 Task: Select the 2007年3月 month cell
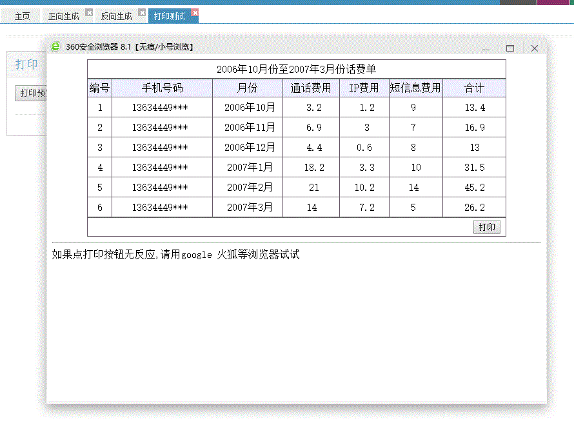click(248, 208)
